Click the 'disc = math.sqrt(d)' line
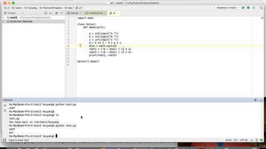The width and height of the screenshot is (266, 149). [x=103, y=46]
